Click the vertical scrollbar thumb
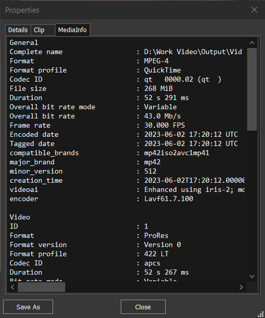The image size is (265, 318). click(x=252, y=89)
